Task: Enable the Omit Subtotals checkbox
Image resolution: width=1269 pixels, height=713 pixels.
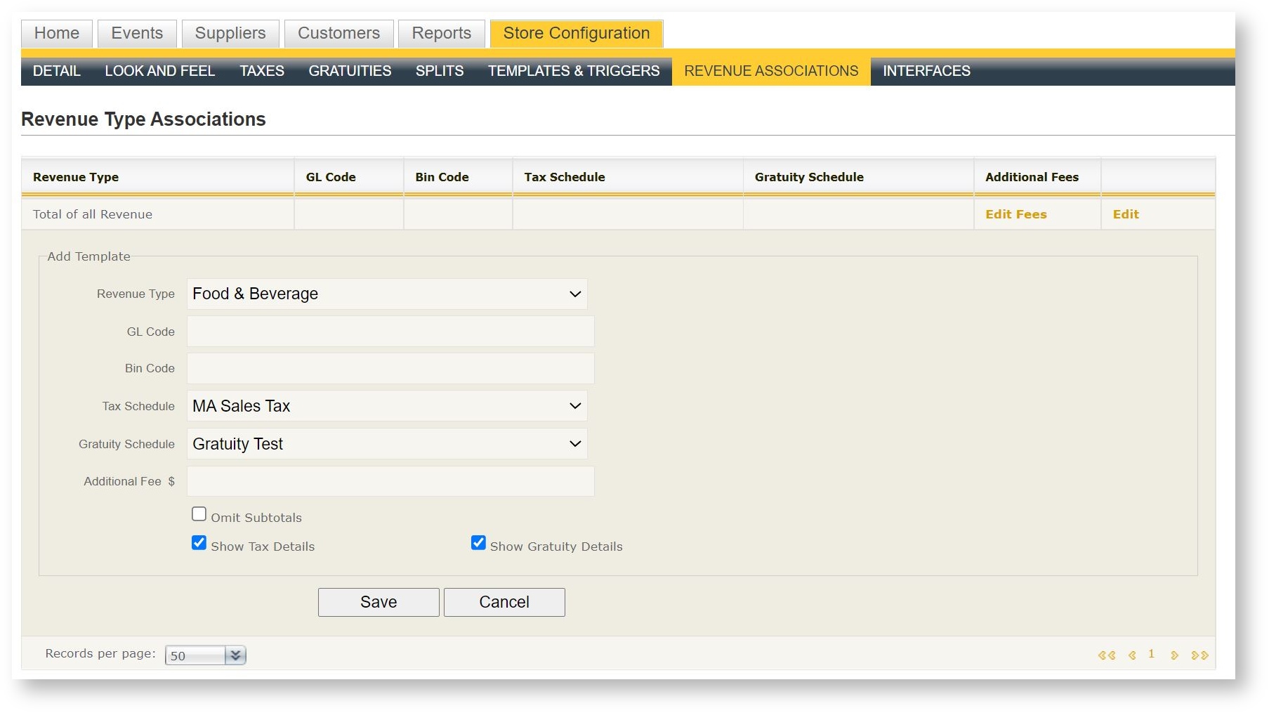Action: click(199, 514)
